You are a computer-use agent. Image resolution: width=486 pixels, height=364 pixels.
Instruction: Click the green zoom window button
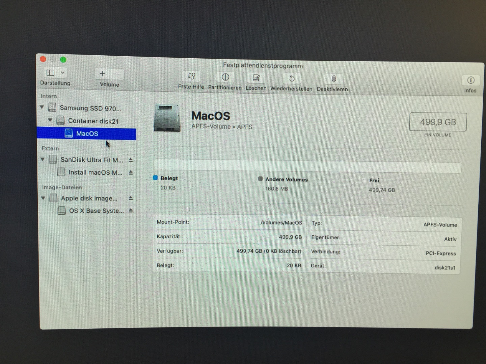pos(63,60)
